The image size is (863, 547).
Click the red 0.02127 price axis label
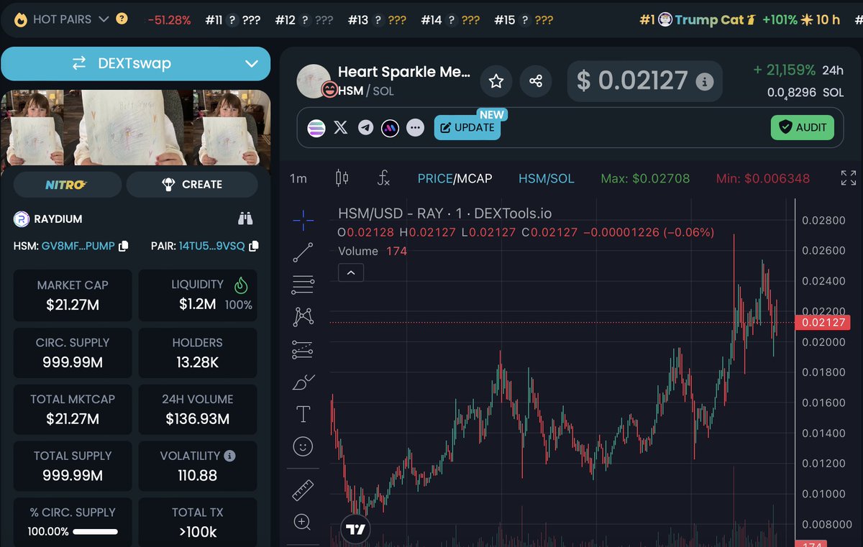point(824,323)
